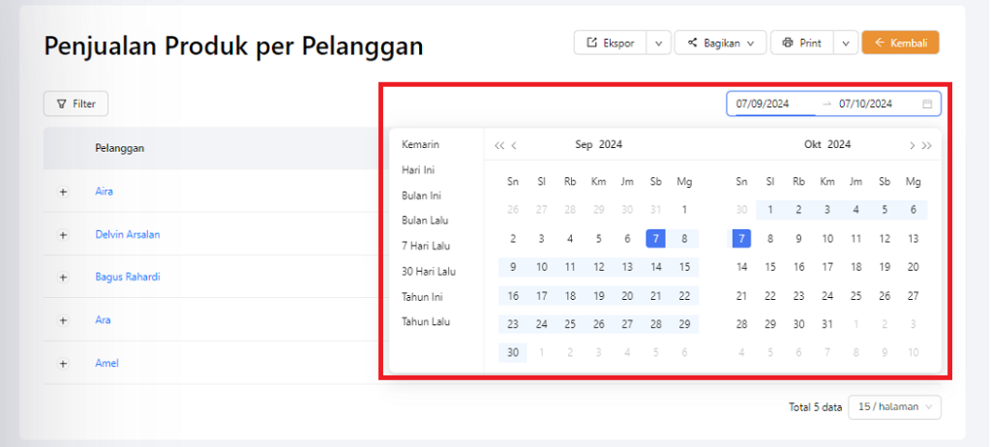Screen dimensions: 991x447
Task: Pick October 16 in the calendar
Action: coord(798,267)
